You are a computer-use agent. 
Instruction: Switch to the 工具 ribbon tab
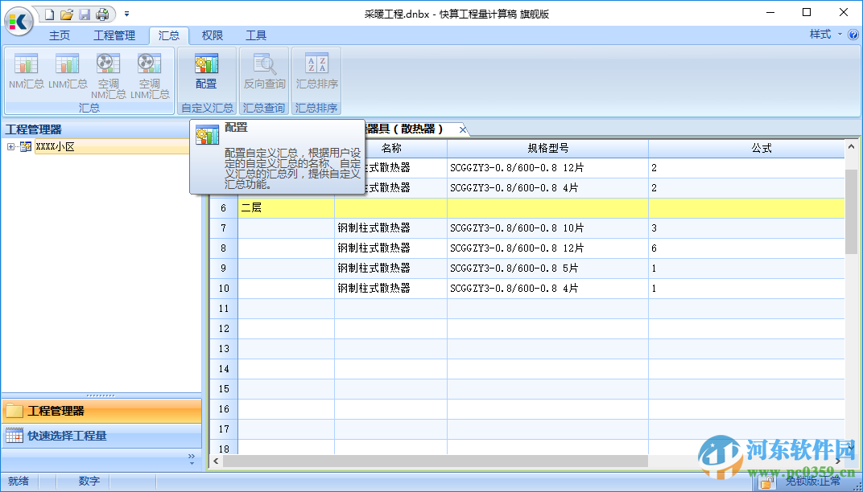click(257, 35)
